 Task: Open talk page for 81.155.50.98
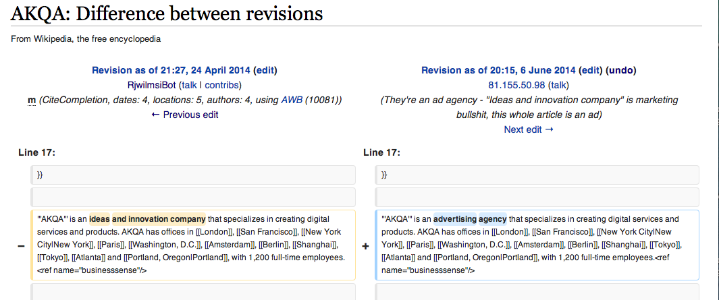click(x=559, y=85)
